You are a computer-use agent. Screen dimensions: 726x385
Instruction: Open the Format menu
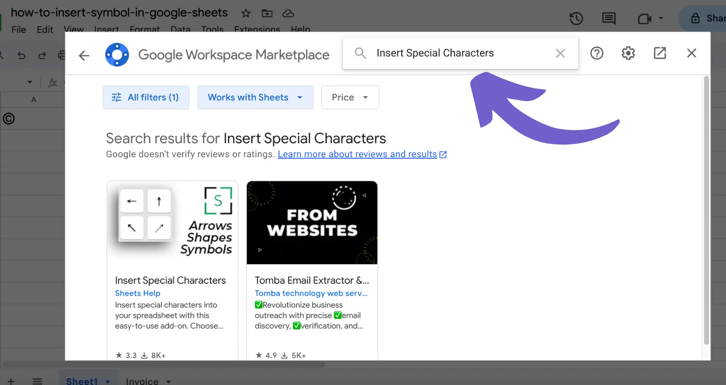(144, 29)
